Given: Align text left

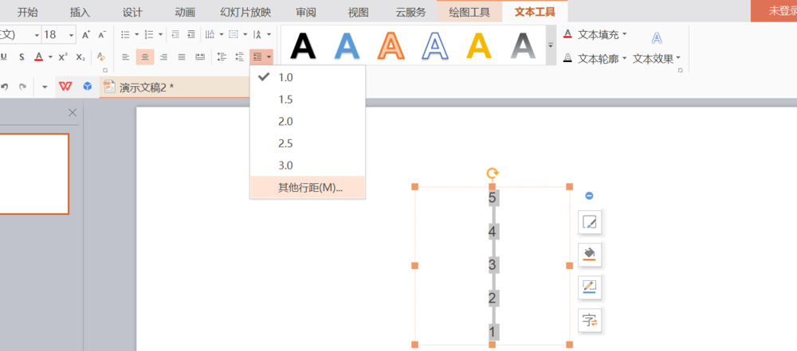Looking at the screenshot, I should click(126, 57).
